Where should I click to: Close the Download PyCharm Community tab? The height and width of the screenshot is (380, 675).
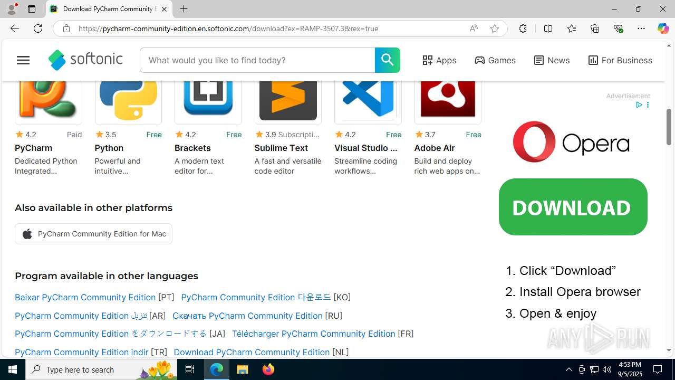pyautogui.click(x=164, y=9)
